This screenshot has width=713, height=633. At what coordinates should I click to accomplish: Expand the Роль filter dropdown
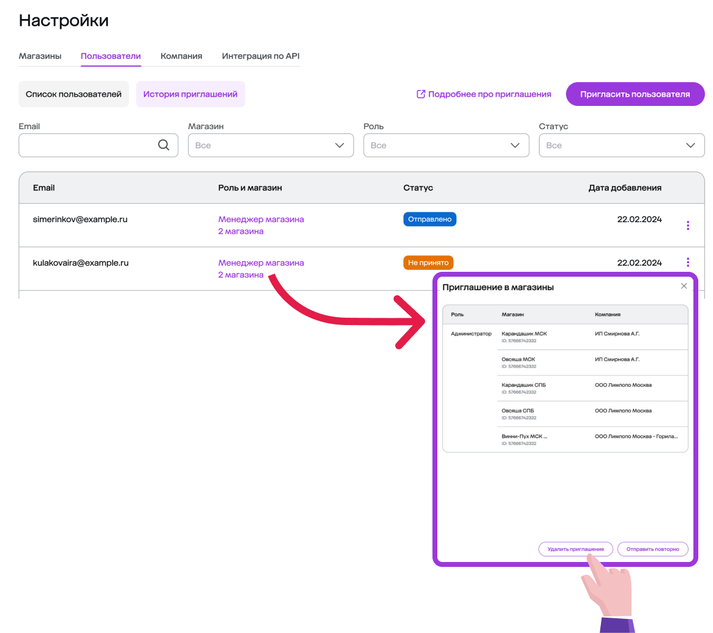[x=446, y=146]
